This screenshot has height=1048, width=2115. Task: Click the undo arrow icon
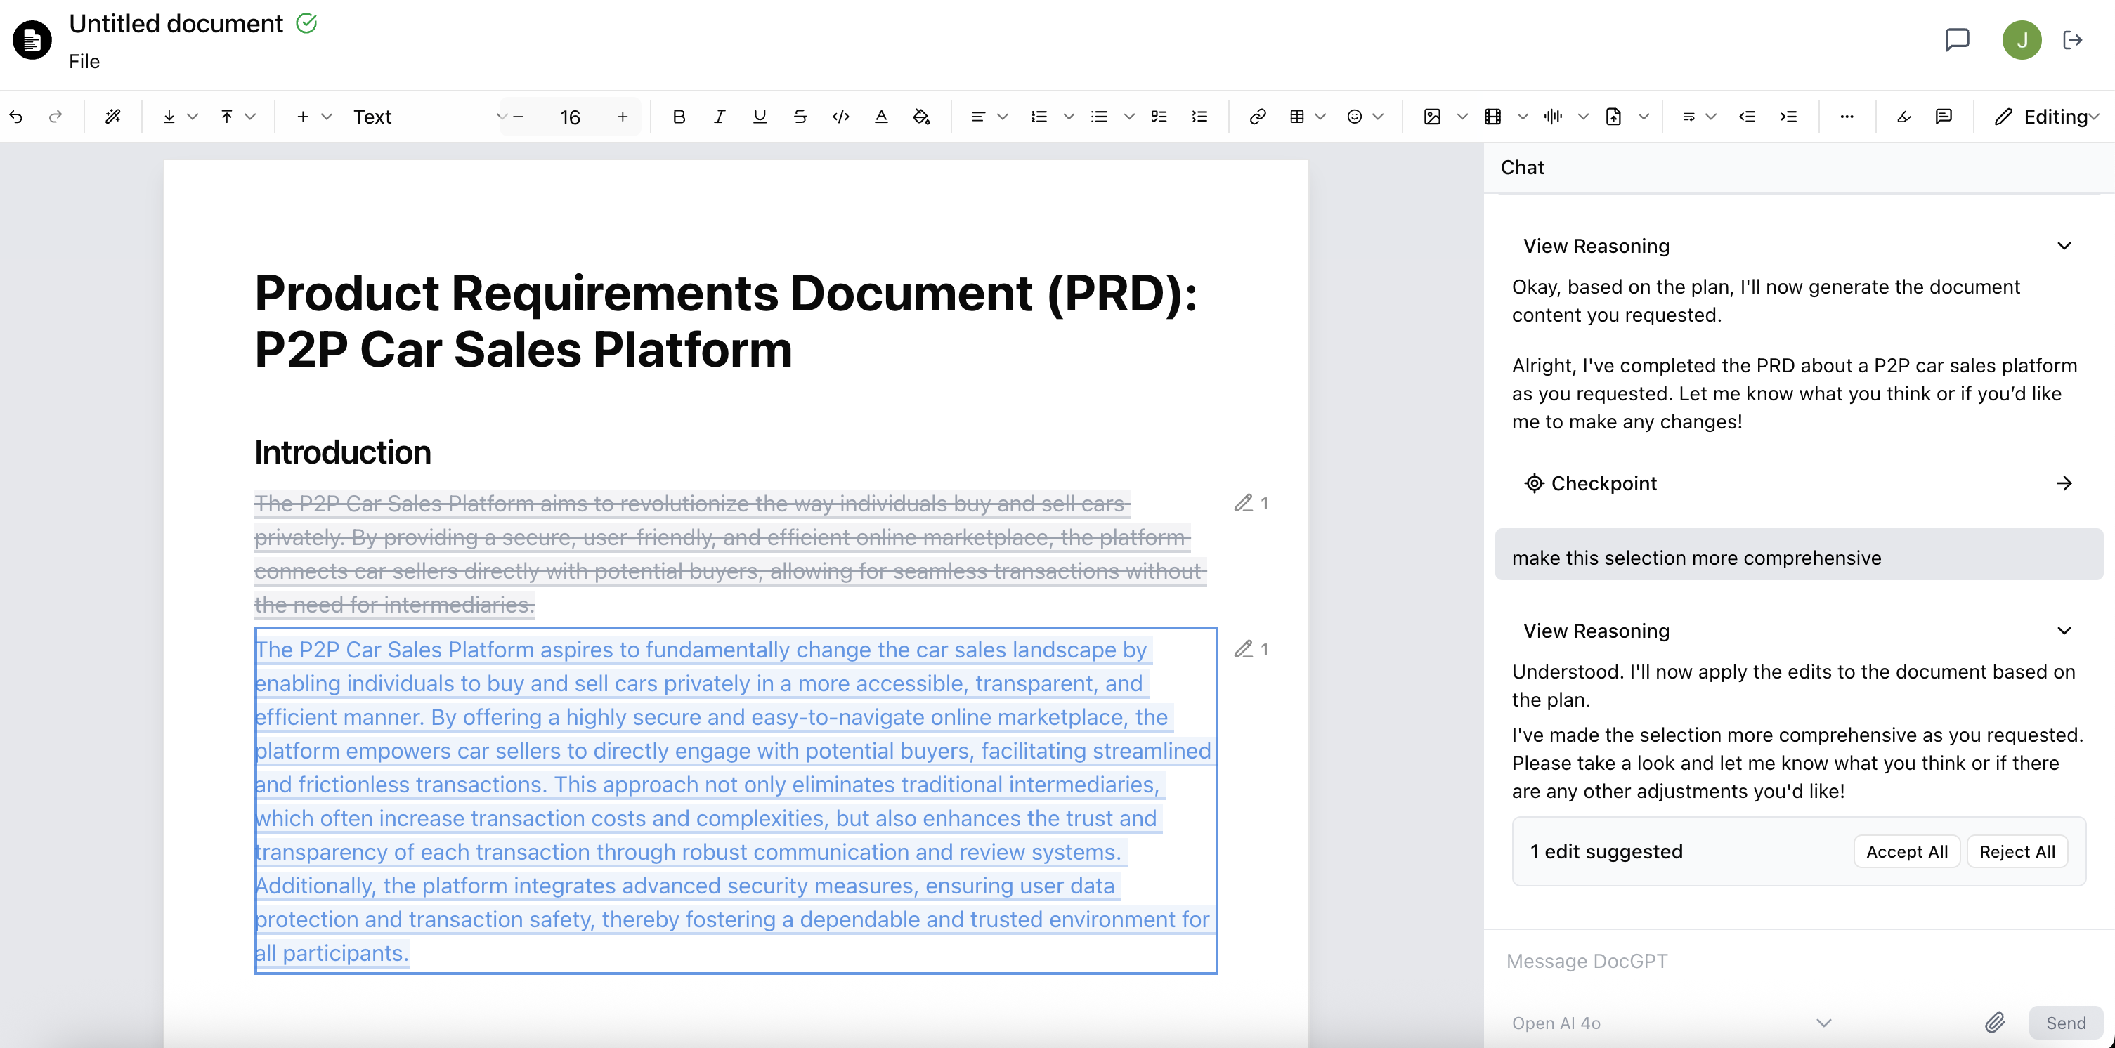[x=16, y=117]
